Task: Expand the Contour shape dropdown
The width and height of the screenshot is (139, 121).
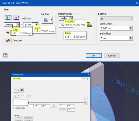Action: coord(51,20)
